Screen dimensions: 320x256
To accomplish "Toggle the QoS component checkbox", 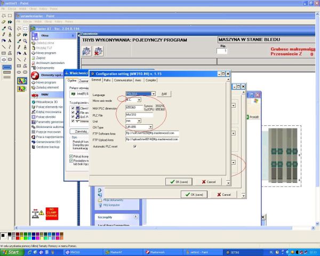I will click(x=73, y=117).
